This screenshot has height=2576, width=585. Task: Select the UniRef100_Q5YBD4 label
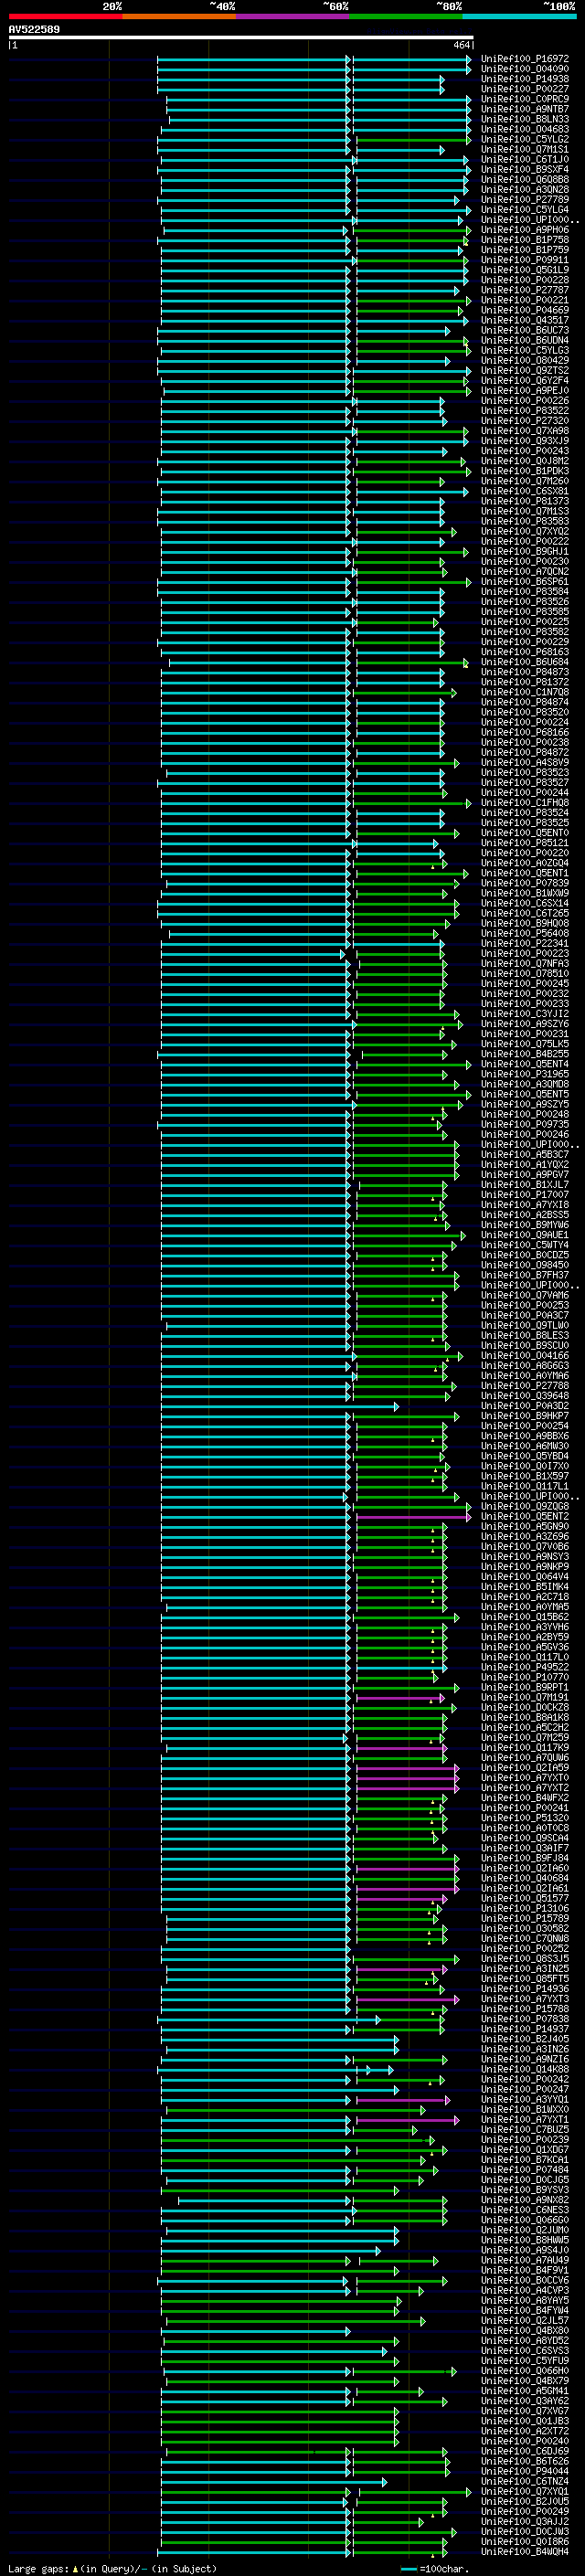tap(525, 1456)
